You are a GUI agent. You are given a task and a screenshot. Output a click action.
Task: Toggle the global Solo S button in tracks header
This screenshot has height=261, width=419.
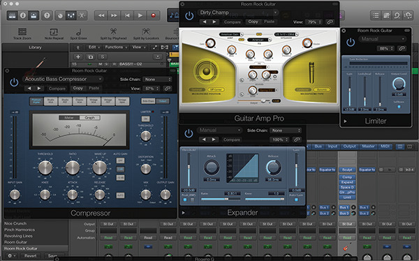point(102,57)
